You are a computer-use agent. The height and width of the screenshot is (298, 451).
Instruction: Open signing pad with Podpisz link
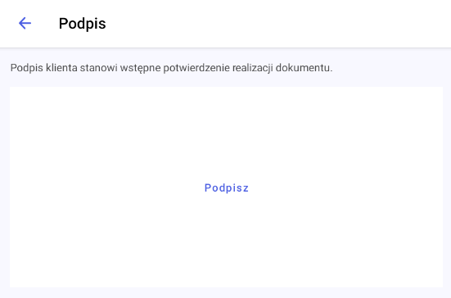(227, 187)
